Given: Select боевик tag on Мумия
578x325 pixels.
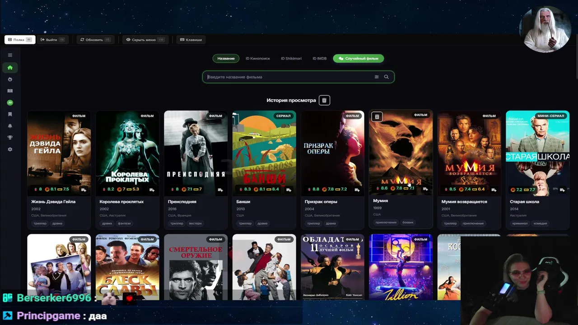Looking at the screenshot, I should tap(408, 223).
